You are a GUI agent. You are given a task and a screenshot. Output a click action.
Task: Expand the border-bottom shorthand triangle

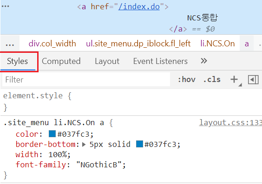pyautogui.click(x=84, y=144)
